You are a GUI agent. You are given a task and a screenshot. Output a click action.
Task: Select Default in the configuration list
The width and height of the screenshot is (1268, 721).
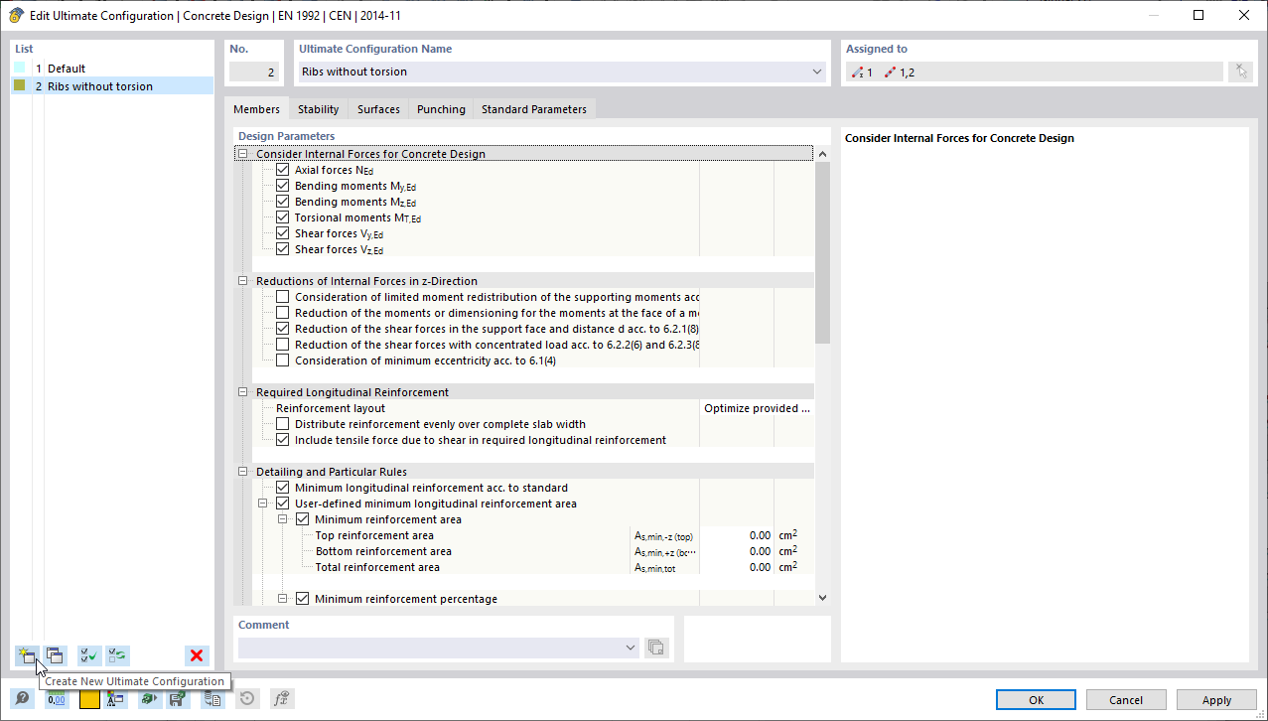tap(112, 69)
